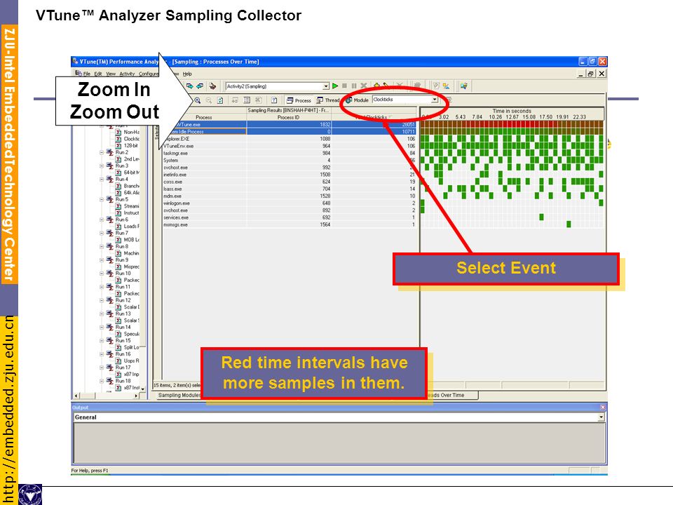Collapse the Run 17 tree node
Viewport: 673px width, 505px height.
point(102,368)
